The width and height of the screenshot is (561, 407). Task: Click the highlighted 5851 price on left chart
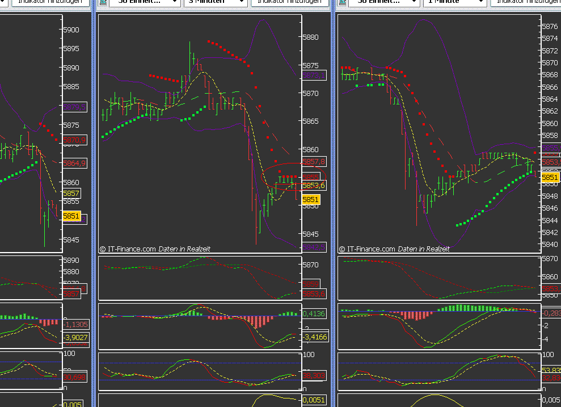tap(71, 216)
